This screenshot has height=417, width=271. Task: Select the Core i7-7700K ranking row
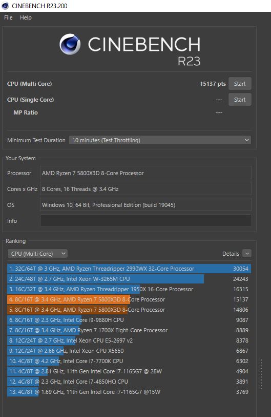(129, 361)
